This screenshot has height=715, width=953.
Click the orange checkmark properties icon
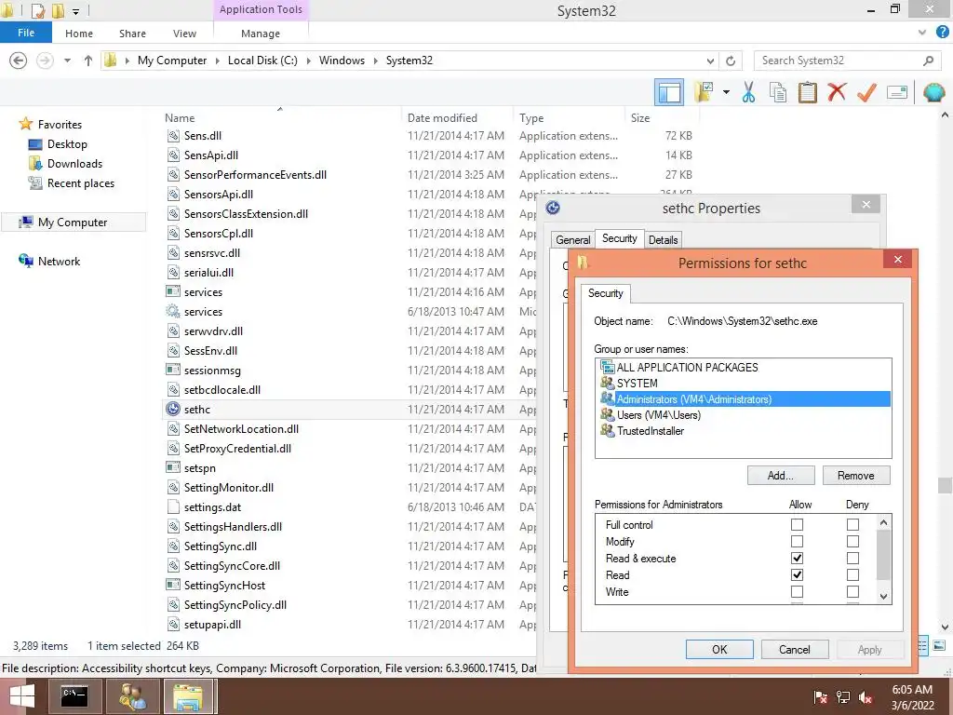tap(866, 92)
